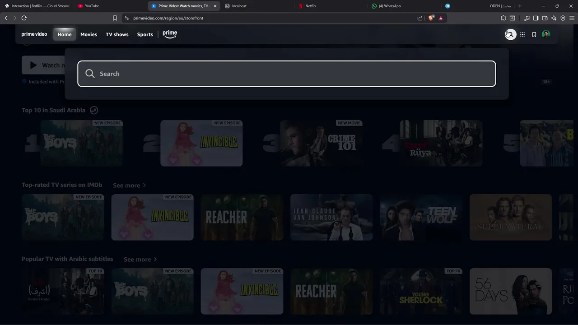This screenshot has height=325, width=578.
Task: Close the Prime Video browser tab
Action: tap(215, 6)
